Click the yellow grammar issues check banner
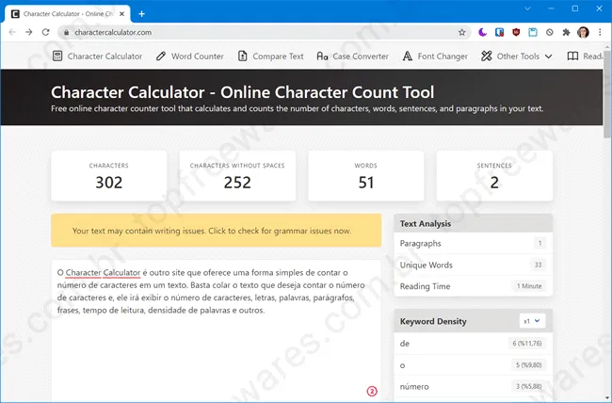This screenshot has height=403, width=612. point(217,231)
